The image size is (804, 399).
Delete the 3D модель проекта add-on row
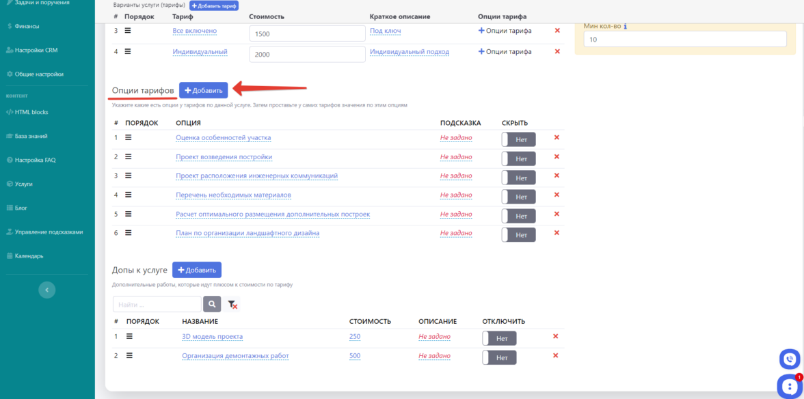click(555, 336)
